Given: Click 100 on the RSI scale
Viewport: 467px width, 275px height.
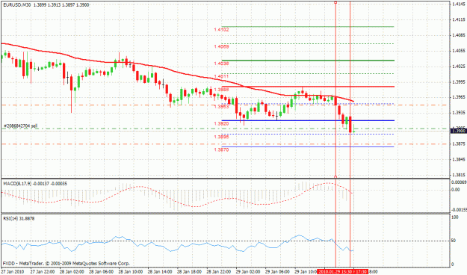Looking at the screenshot, I should [455, 217].
